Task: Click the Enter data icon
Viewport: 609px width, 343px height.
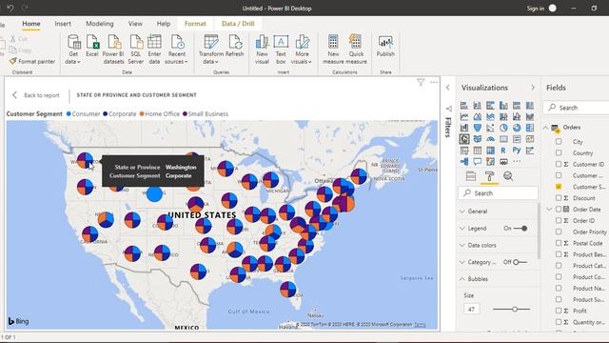Action: tap(154, 49)
